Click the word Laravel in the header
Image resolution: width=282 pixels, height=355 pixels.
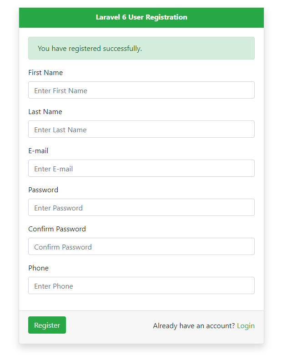pyautogui.click(x=108, y=17)
